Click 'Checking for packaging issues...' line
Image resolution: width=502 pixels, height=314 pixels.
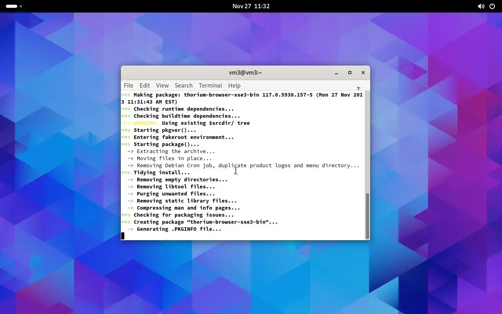click(x=178, y=215)
